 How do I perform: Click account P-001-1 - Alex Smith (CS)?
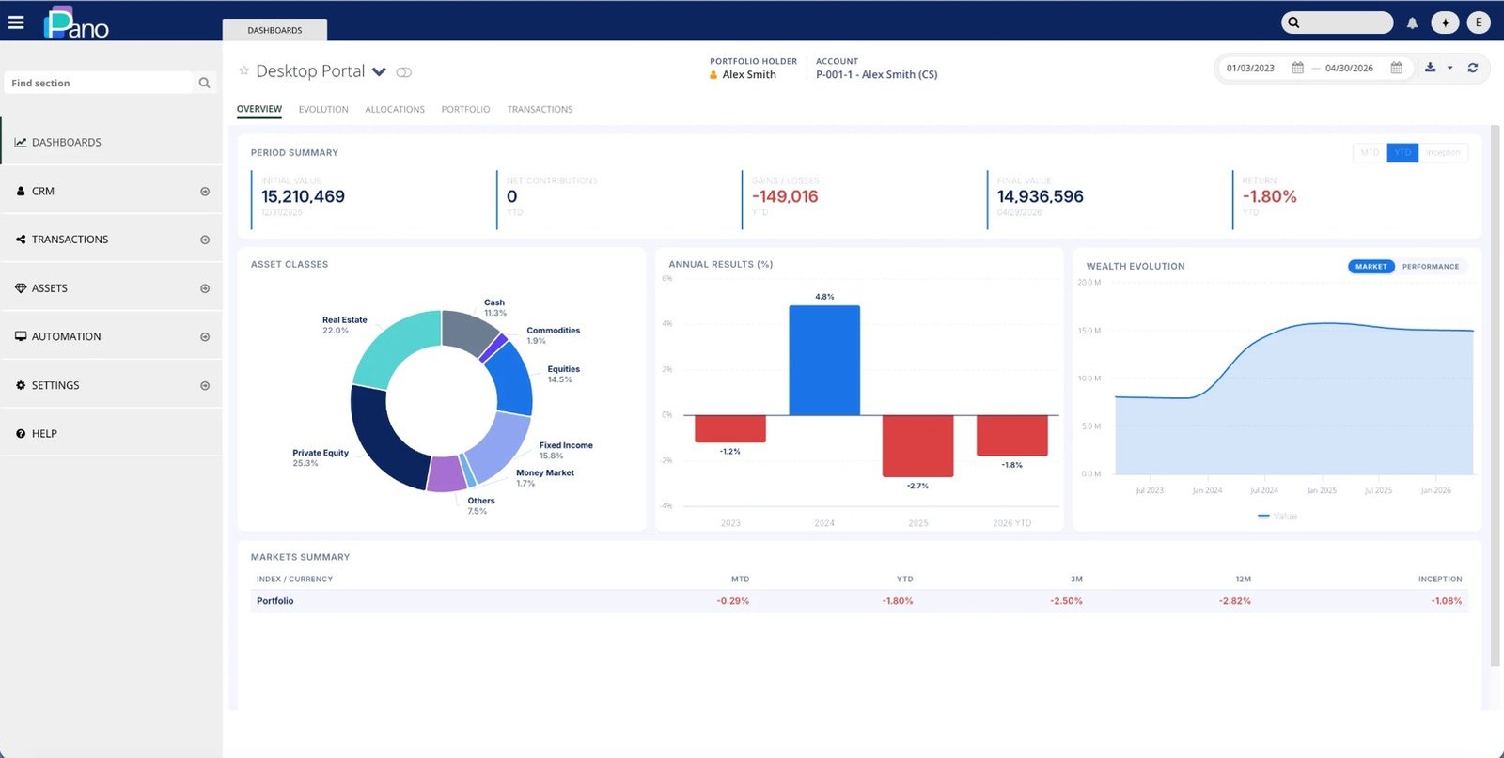pyautogui.click(x=876, y=75)
